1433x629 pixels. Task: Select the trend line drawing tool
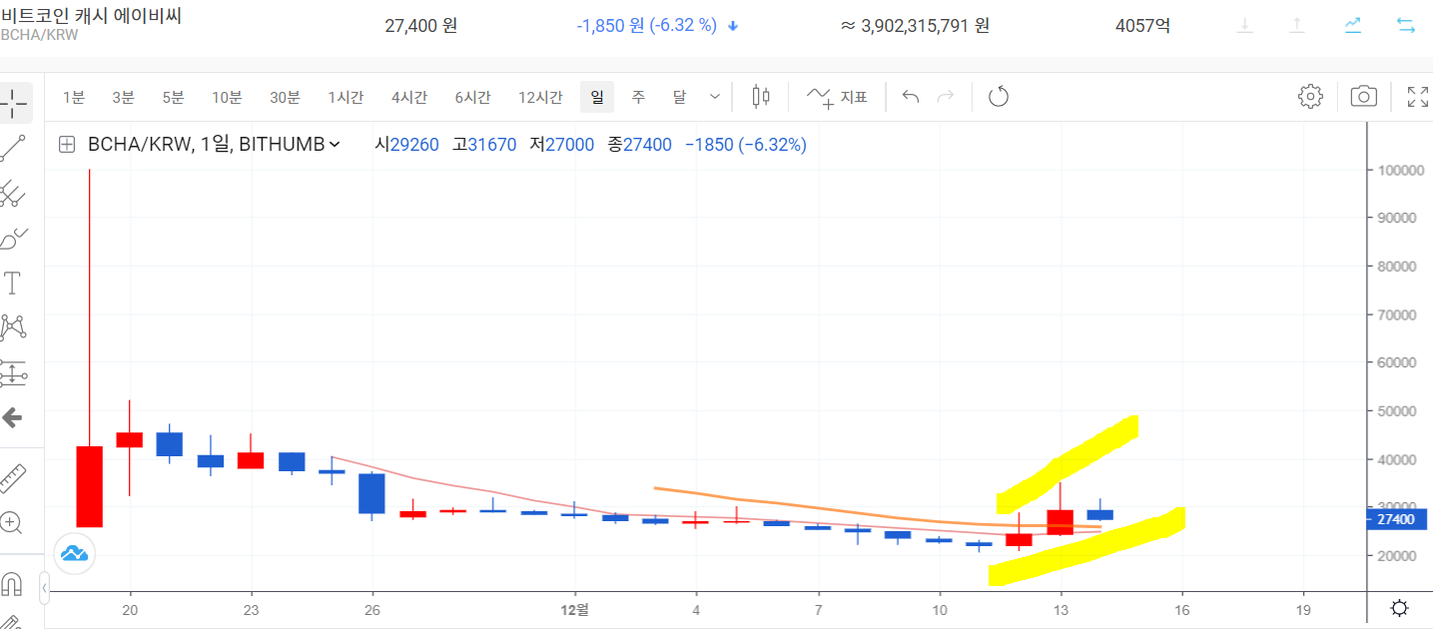pos(14,148)
